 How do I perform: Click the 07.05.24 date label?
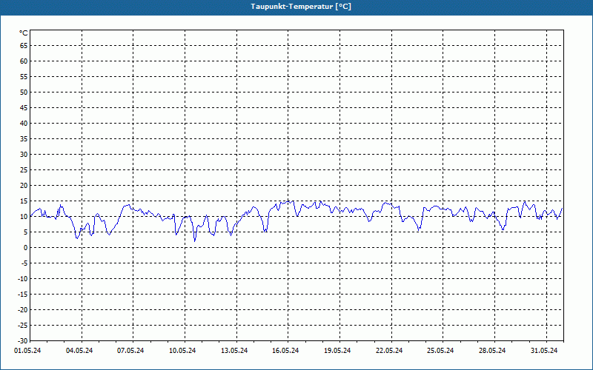click(x=130, y=351)
